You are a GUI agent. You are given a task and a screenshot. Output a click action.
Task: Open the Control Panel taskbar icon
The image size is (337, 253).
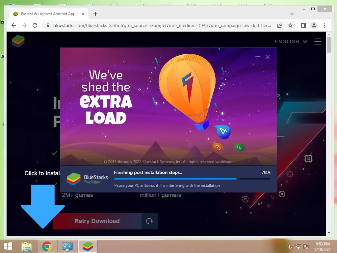pyautogui.click(x=67, y=246)
